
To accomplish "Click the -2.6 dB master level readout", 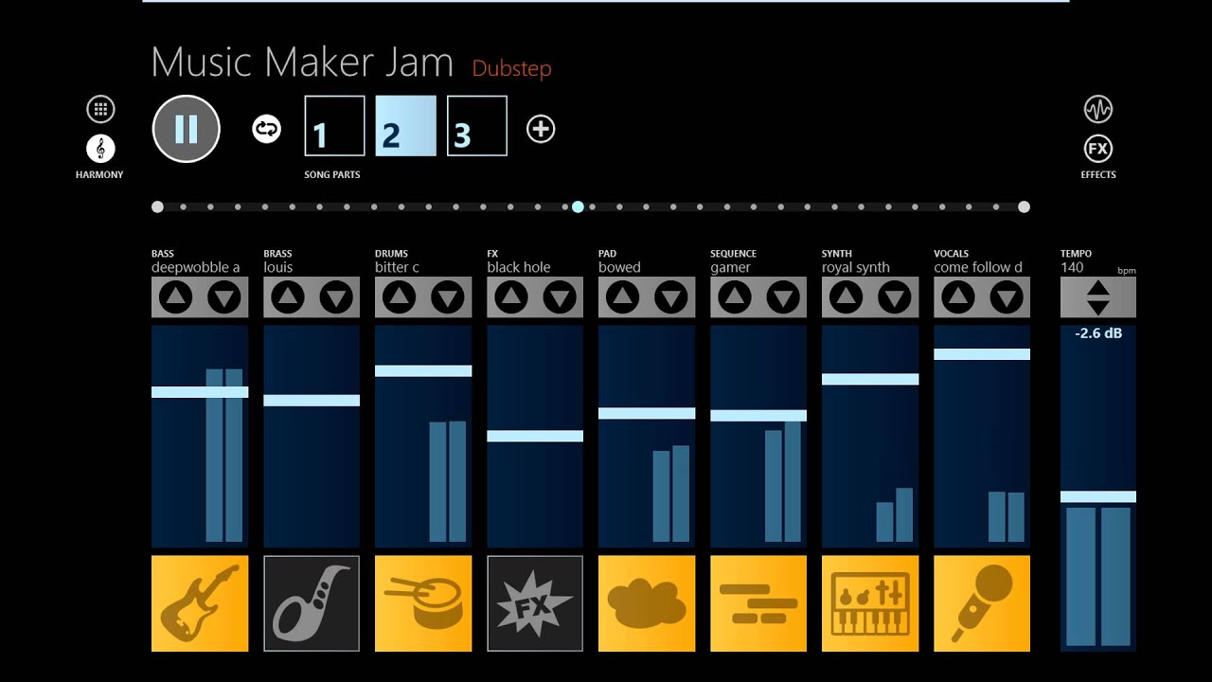I will (1098, 333).
